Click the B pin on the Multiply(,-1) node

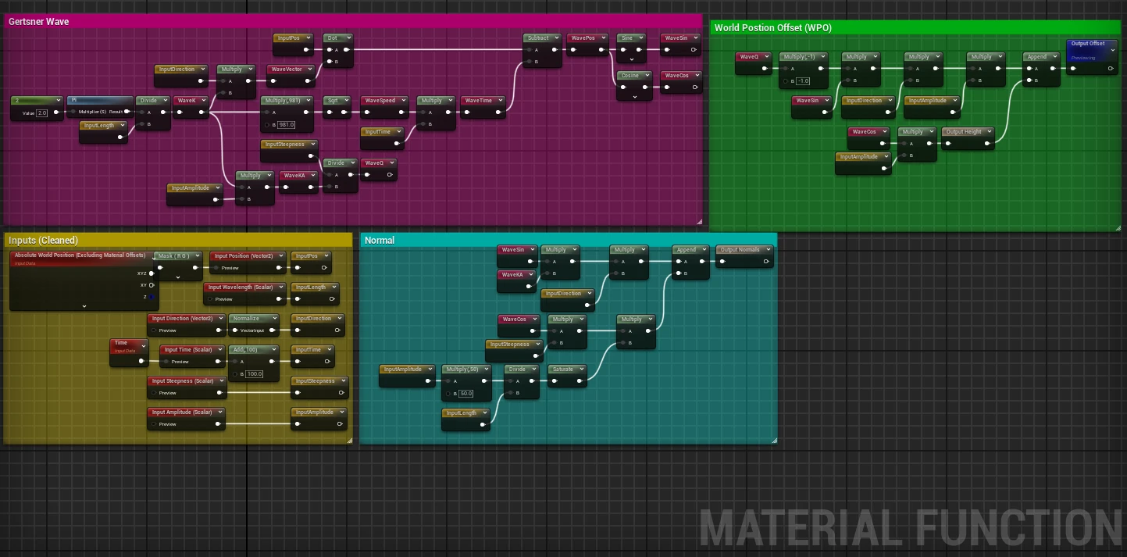click(785, 81)
